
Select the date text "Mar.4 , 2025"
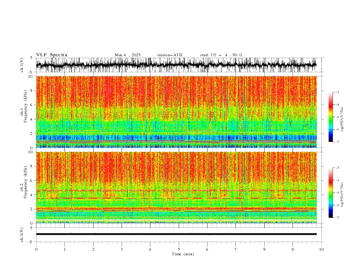pyautogui.click(x=128, y=55)
